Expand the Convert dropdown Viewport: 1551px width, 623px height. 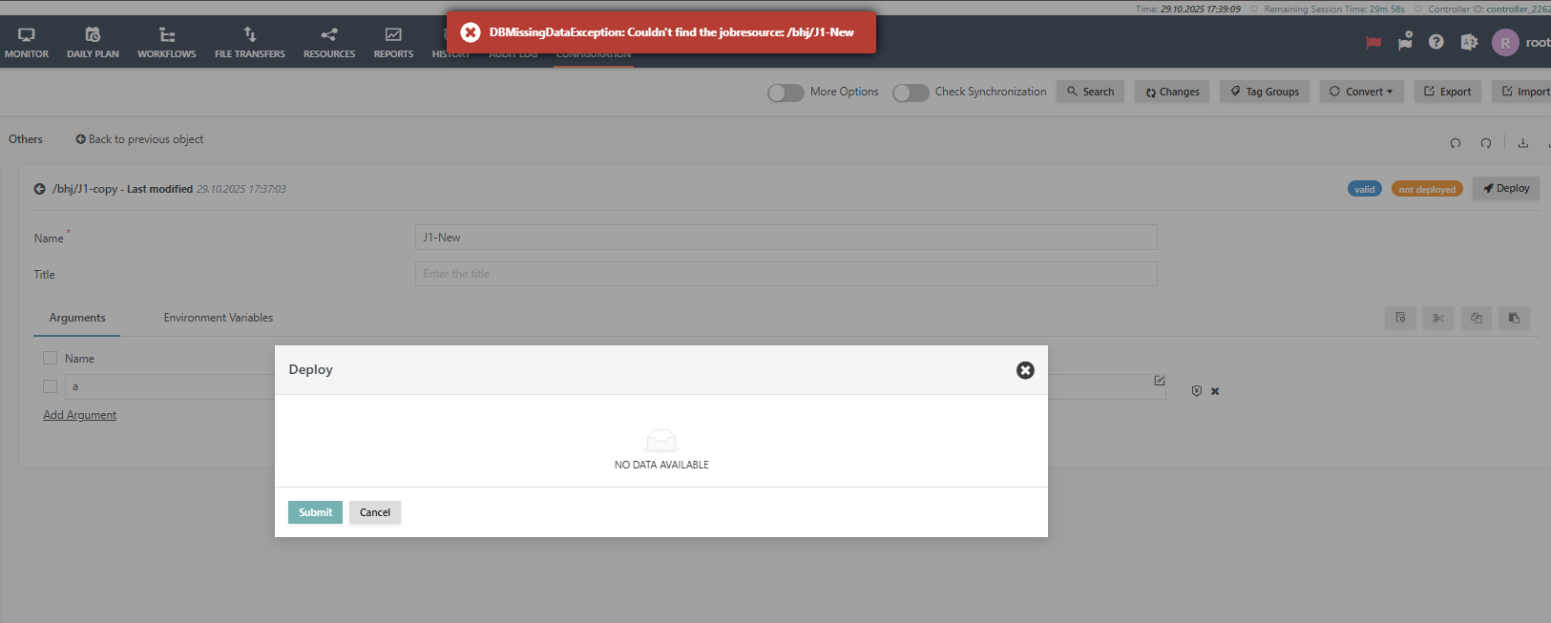point(1361,92)
